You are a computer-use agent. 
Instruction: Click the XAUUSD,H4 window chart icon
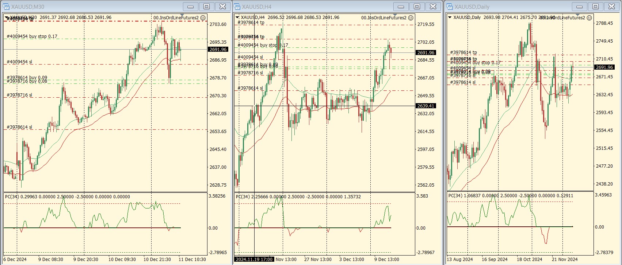(x=237, y=7)
